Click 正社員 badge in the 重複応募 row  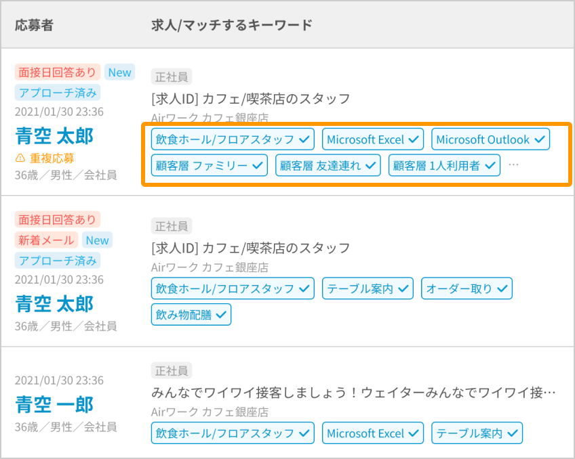click(x=172, y=77)
